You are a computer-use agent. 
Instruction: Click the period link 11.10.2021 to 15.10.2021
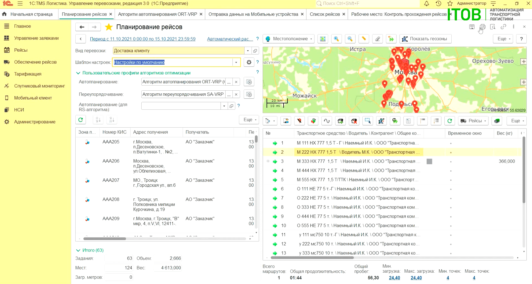tap(143, 39)
